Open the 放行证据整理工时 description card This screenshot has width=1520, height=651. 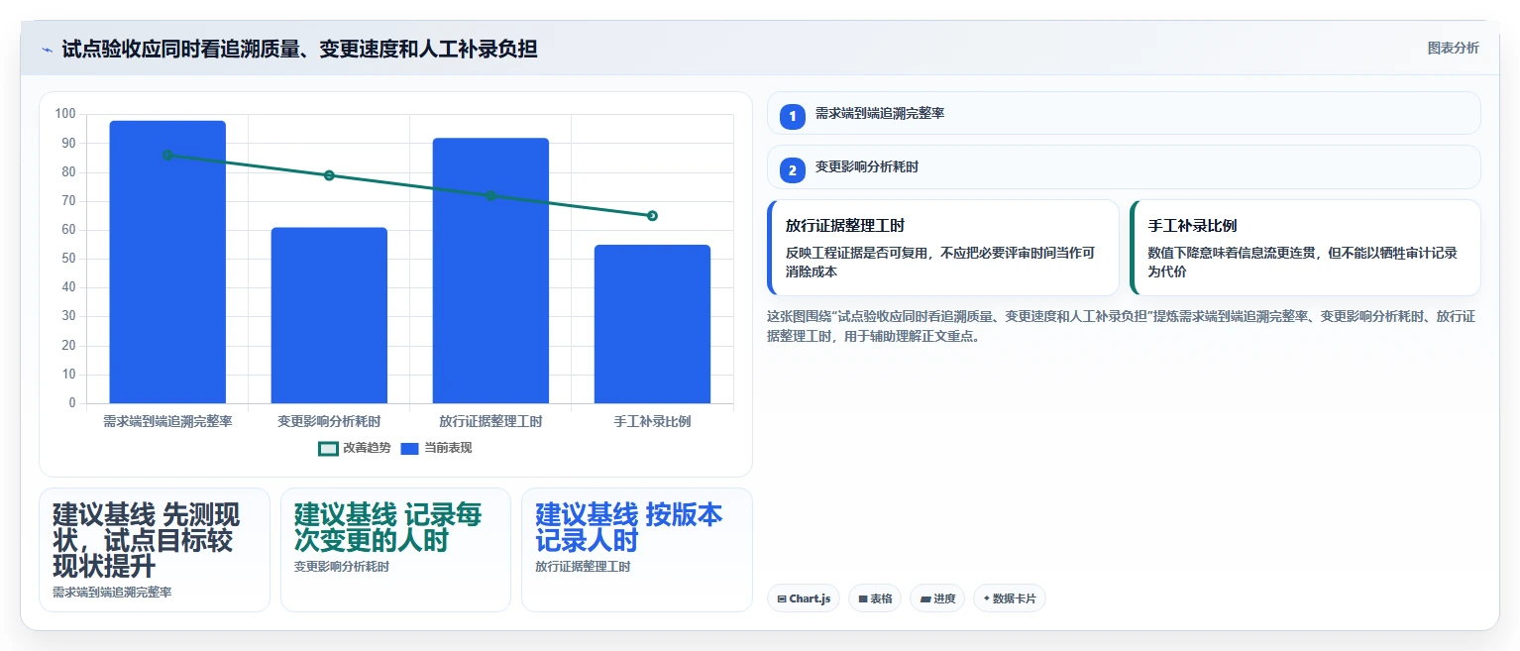(943, 248)
